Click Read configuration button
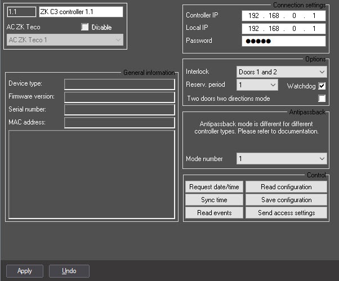Image resolution: width=339 pixels, height=281 pixels. [286, 187]
